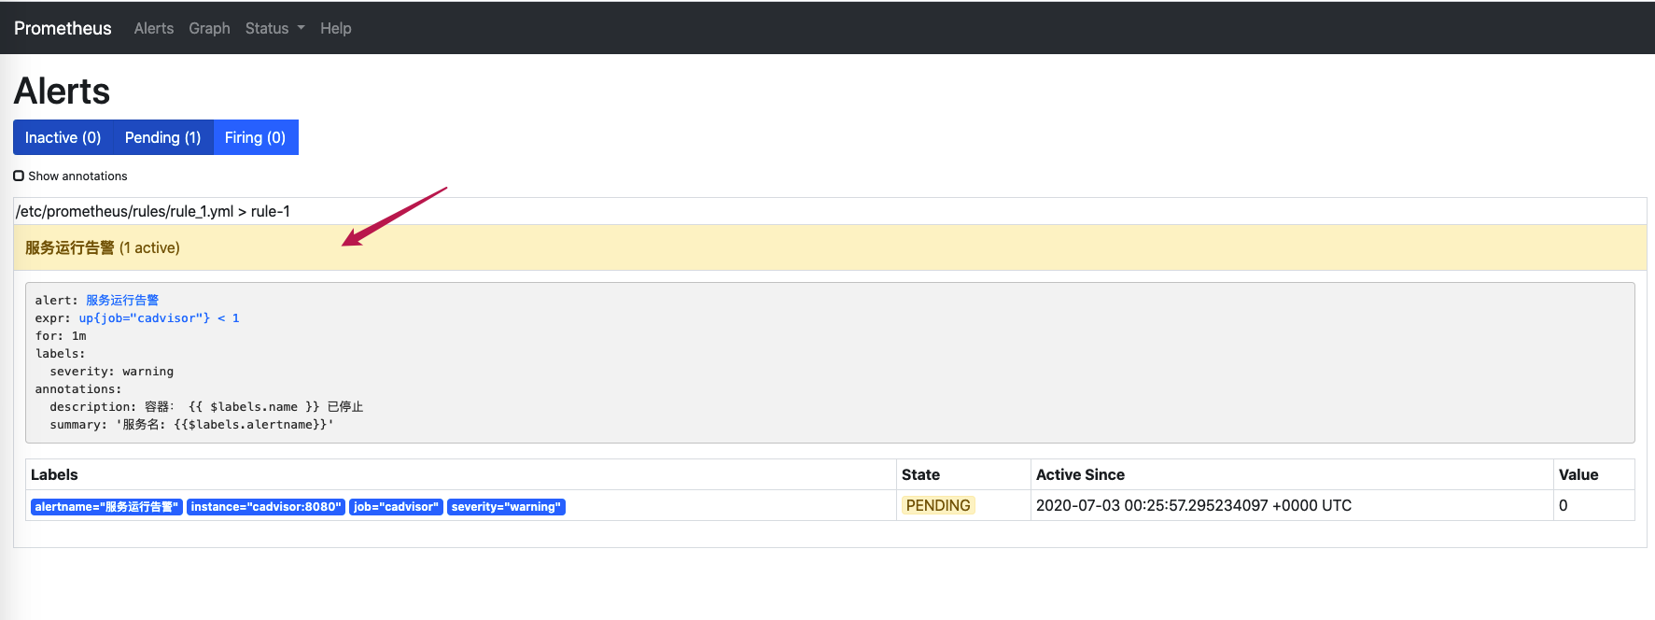Toggle the Firing (0) alerts filter
The width and height of the screenshot is (1655, 620).
(256, 137)
